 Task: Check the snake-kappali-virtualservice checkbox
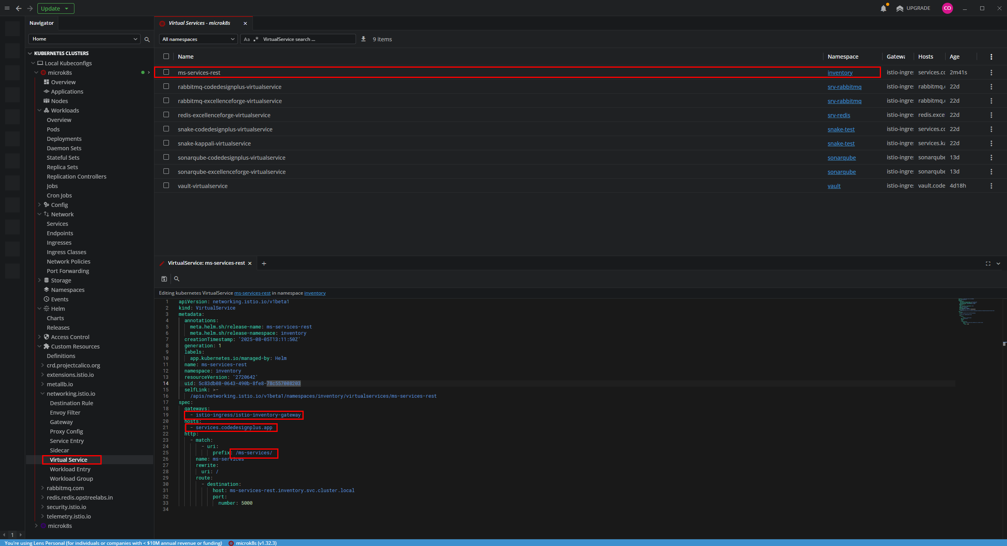click(x=166, y=143)
